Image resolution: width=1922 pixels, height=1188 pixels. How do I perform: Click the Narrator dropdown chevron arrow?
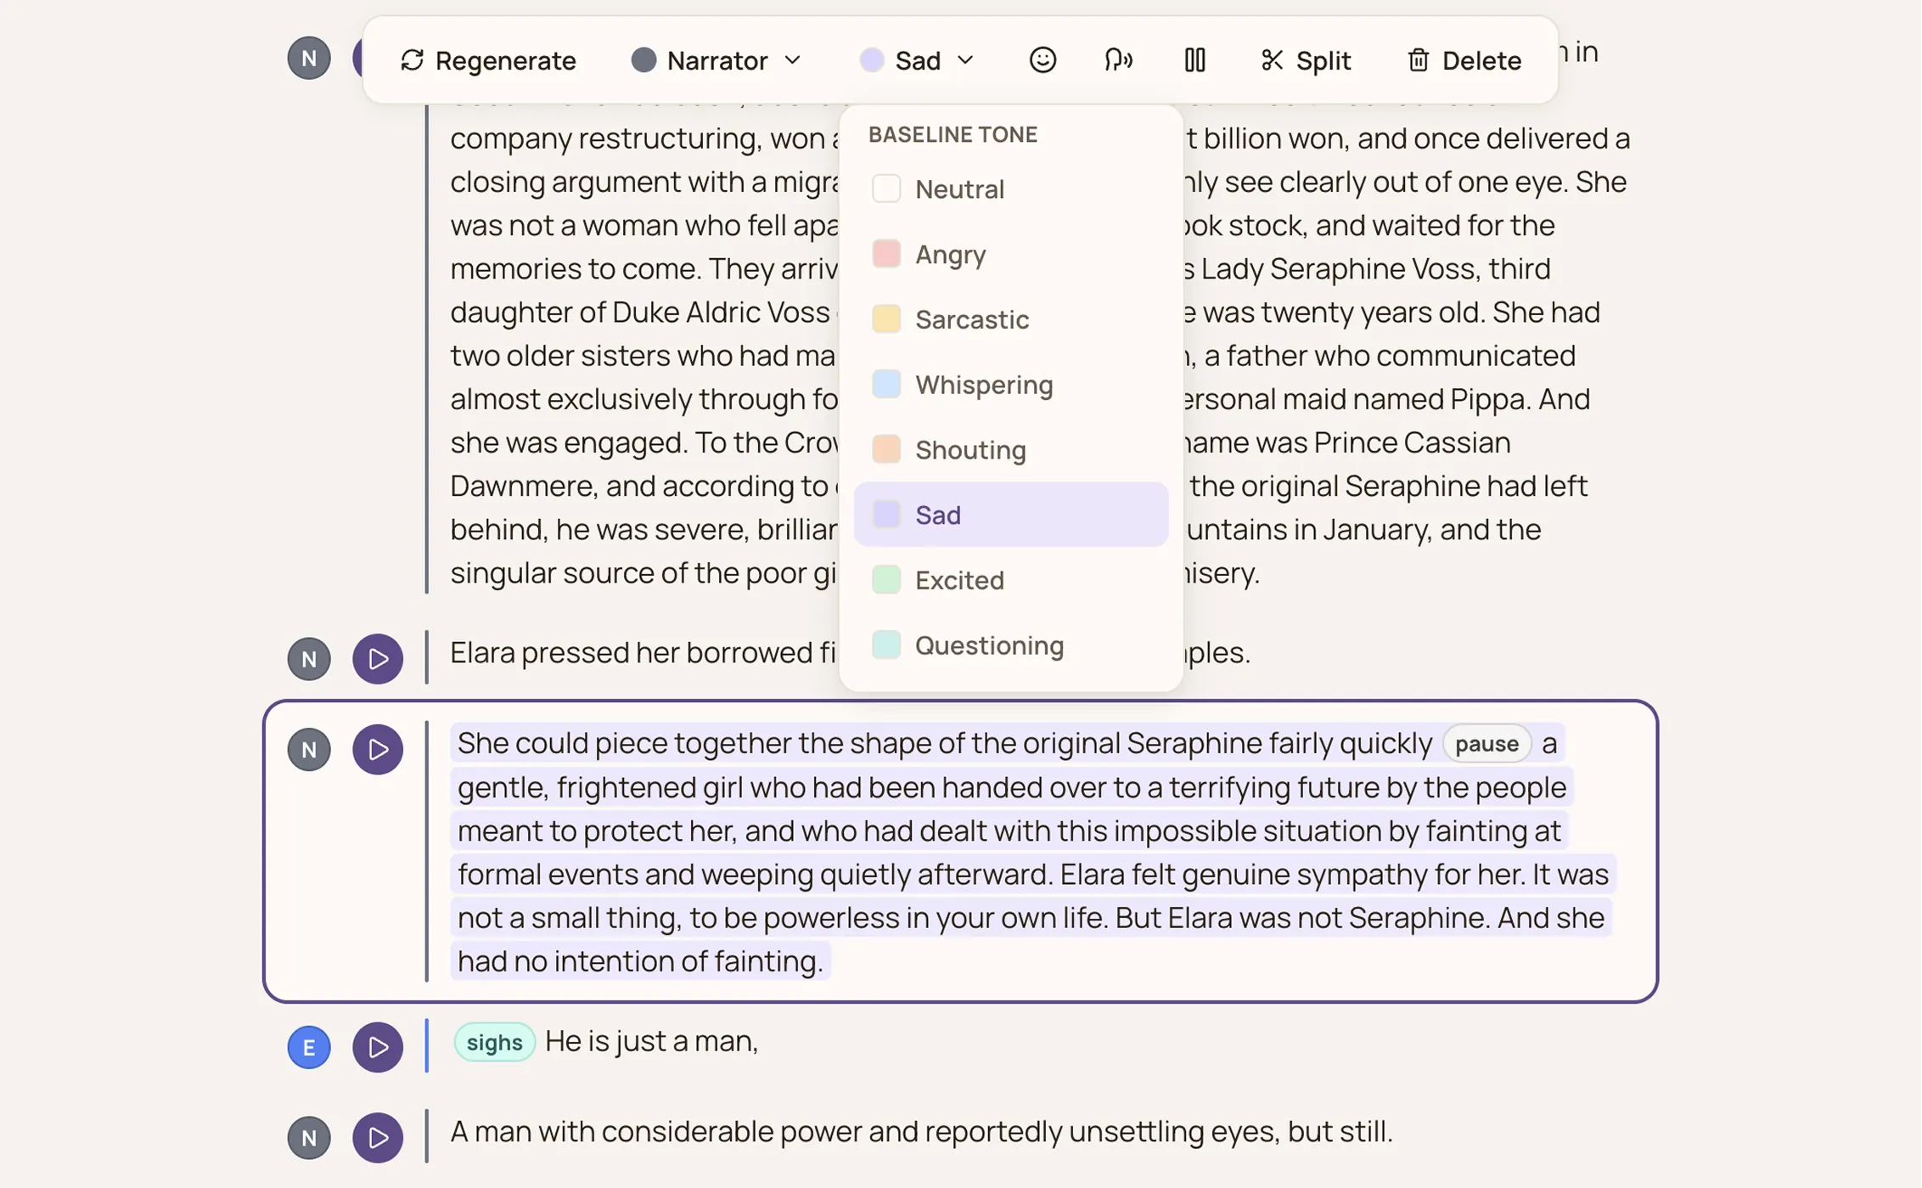click(x=793, y=60)
